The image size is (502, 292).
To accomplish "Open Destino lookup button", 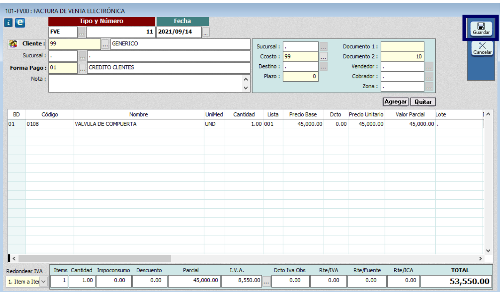I will pyautogui.click(x=323, y=66).
